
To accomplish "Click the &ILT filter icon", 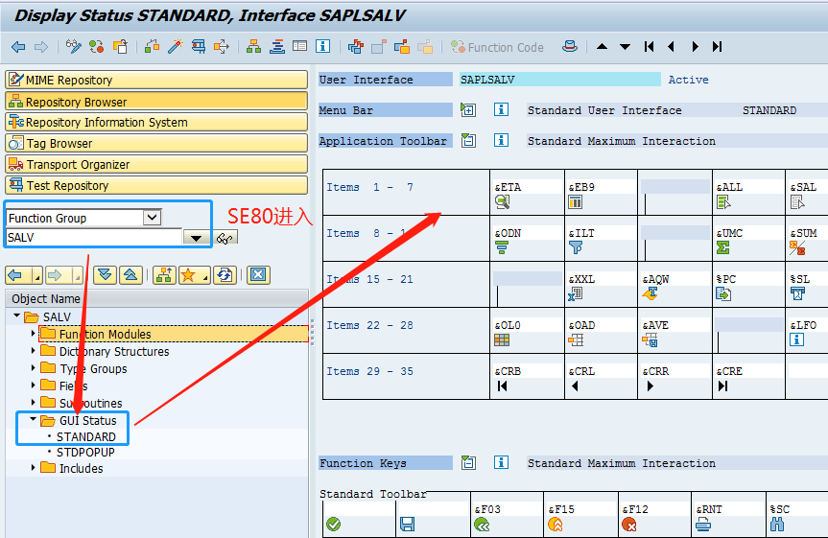I will 576,247.
